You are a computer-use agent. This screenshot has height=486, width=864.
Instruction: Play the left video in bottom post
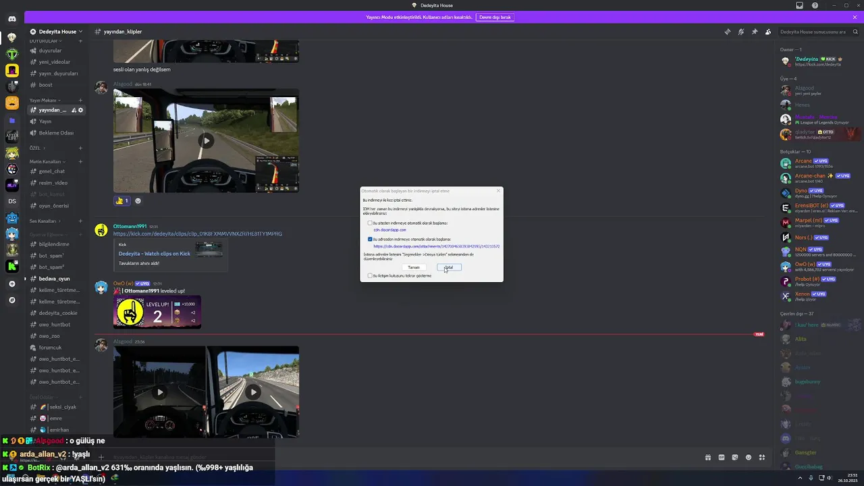(159, 392)
